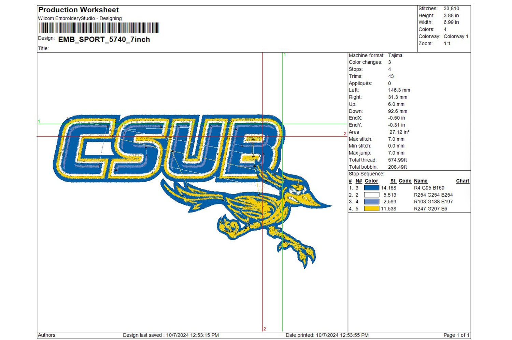The height and width of the screenshot is (340, 512).
Task: Click the barcode under the worksheet heading
Action: tap(99, 28)
